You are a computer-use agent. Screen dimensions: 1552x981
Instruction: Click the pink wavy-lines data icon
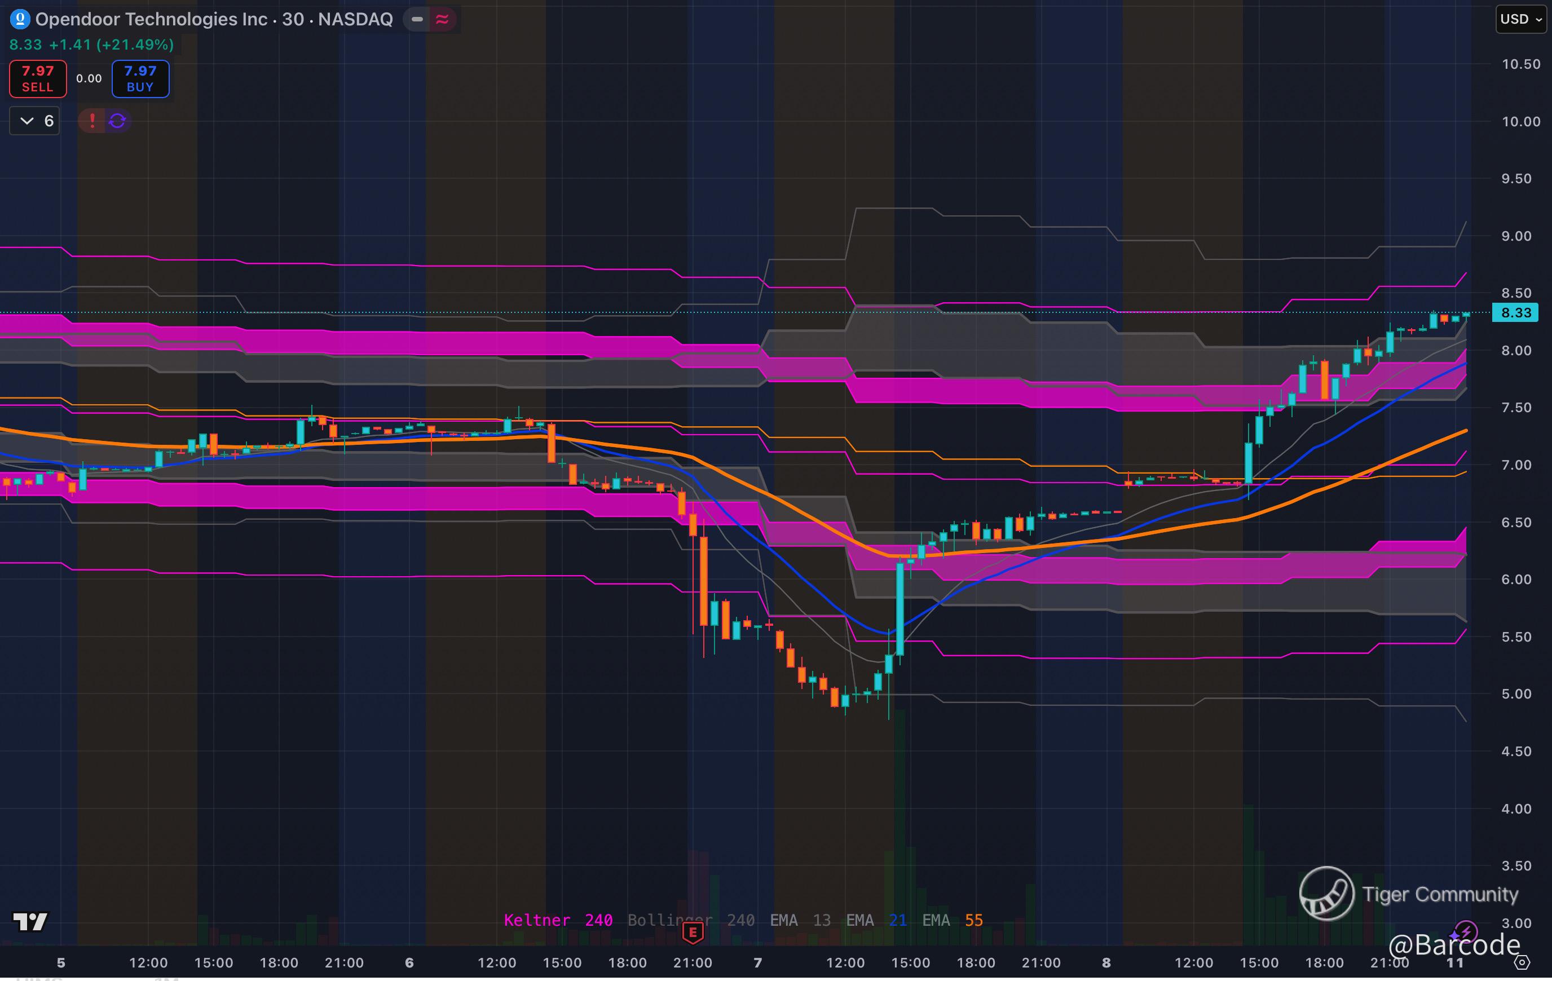click(x=442, y=19)
